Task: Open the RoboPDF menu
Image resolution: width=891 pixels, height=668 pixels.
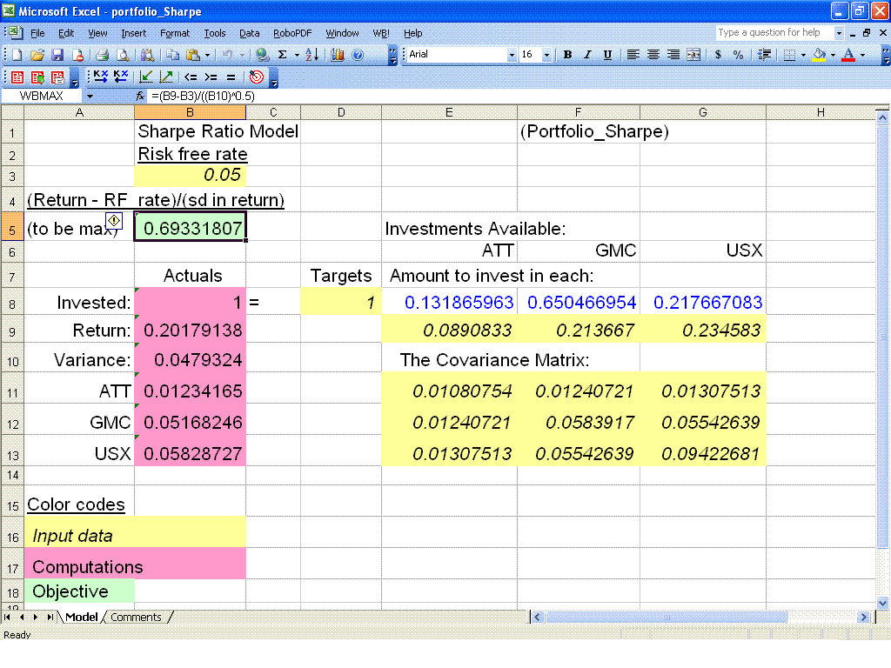Action: (292, 34)
